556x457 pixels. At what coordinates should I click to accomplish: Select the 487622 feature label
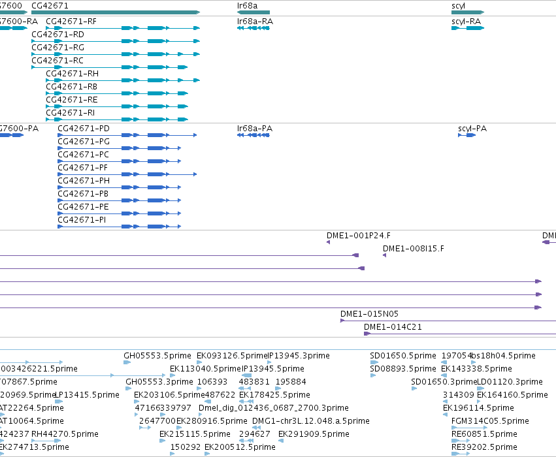click(220, 395)
